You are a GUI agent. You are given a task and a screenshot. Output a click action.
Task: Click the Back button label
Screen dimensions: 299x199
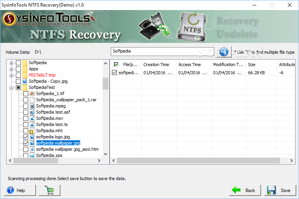click(x=250, y=190)
